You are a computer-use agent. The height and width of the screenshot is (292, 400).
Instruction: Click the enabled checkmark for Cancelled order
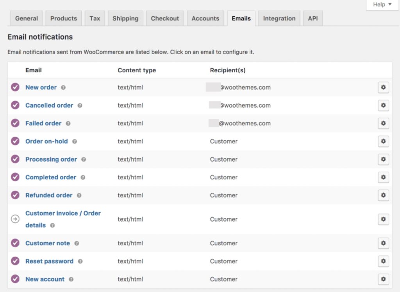(x=15, y=106)
